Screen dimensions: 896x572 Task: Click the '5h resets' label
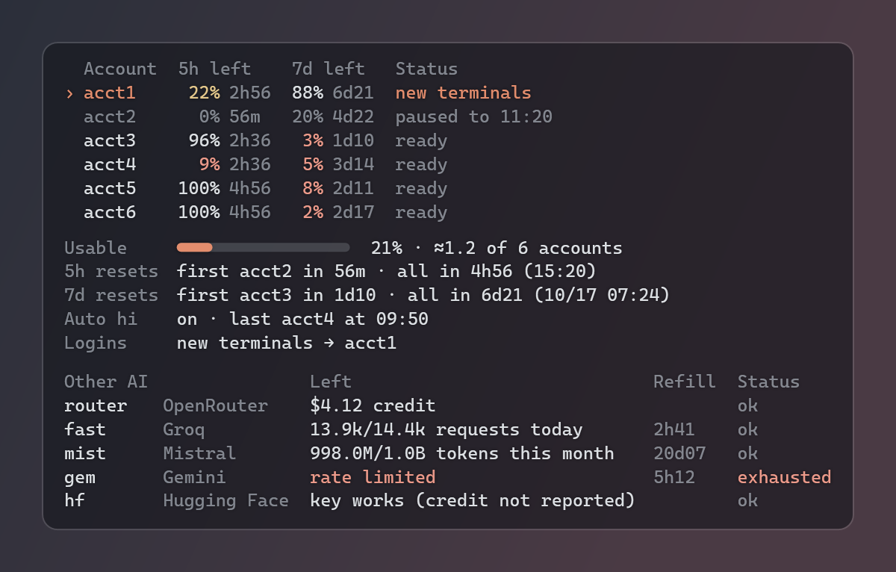[x=111, y=272]
